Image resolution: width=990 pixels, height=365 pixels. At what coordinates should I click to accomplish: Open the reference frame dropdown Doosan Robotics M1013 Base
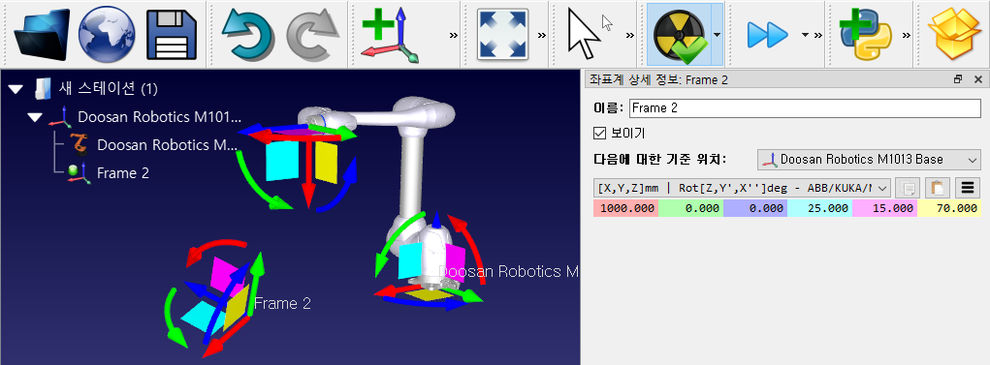[869, 160]
